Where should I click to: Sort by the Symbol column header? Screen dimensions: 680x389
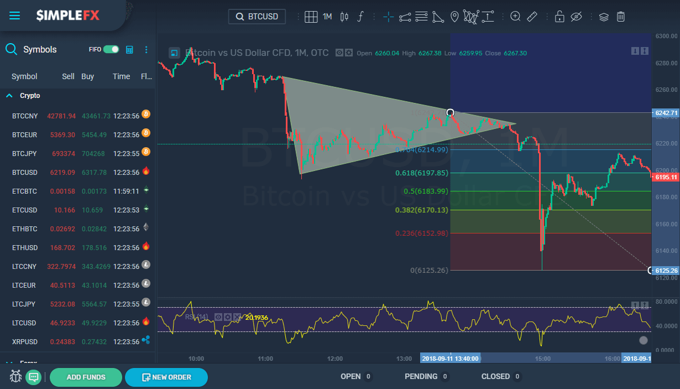pyautogui.click(x=24, y=76)
